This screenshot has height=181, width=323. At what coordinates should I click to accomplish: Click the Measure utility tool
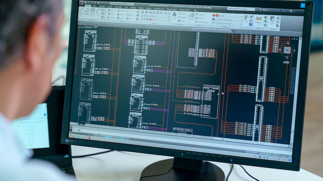pos(259,19)
